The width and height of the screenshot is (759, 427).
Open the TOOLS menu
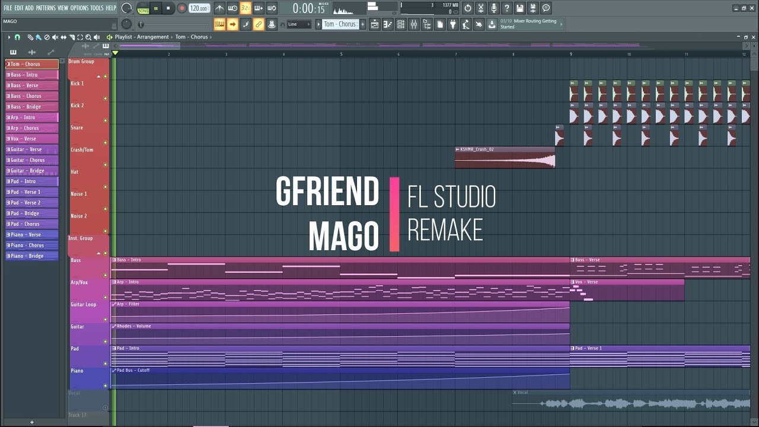97,8
